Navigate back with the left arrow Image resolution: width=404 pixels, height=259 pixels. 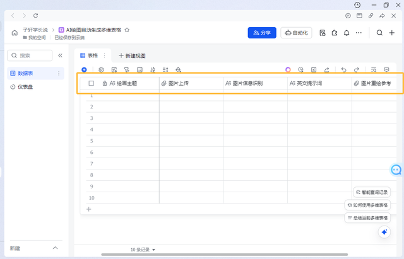[x=13, y=16]
